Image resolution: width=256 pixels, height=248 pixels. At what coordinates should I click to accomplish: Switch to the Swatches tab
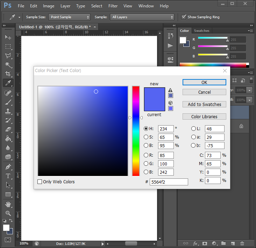201,31
